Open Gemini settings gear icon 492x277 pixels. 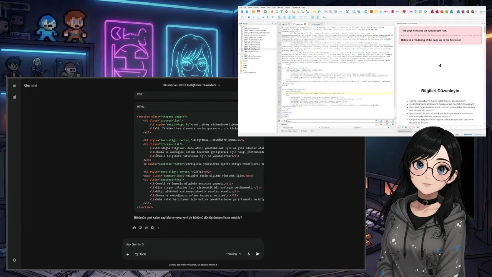pos(14,260)
